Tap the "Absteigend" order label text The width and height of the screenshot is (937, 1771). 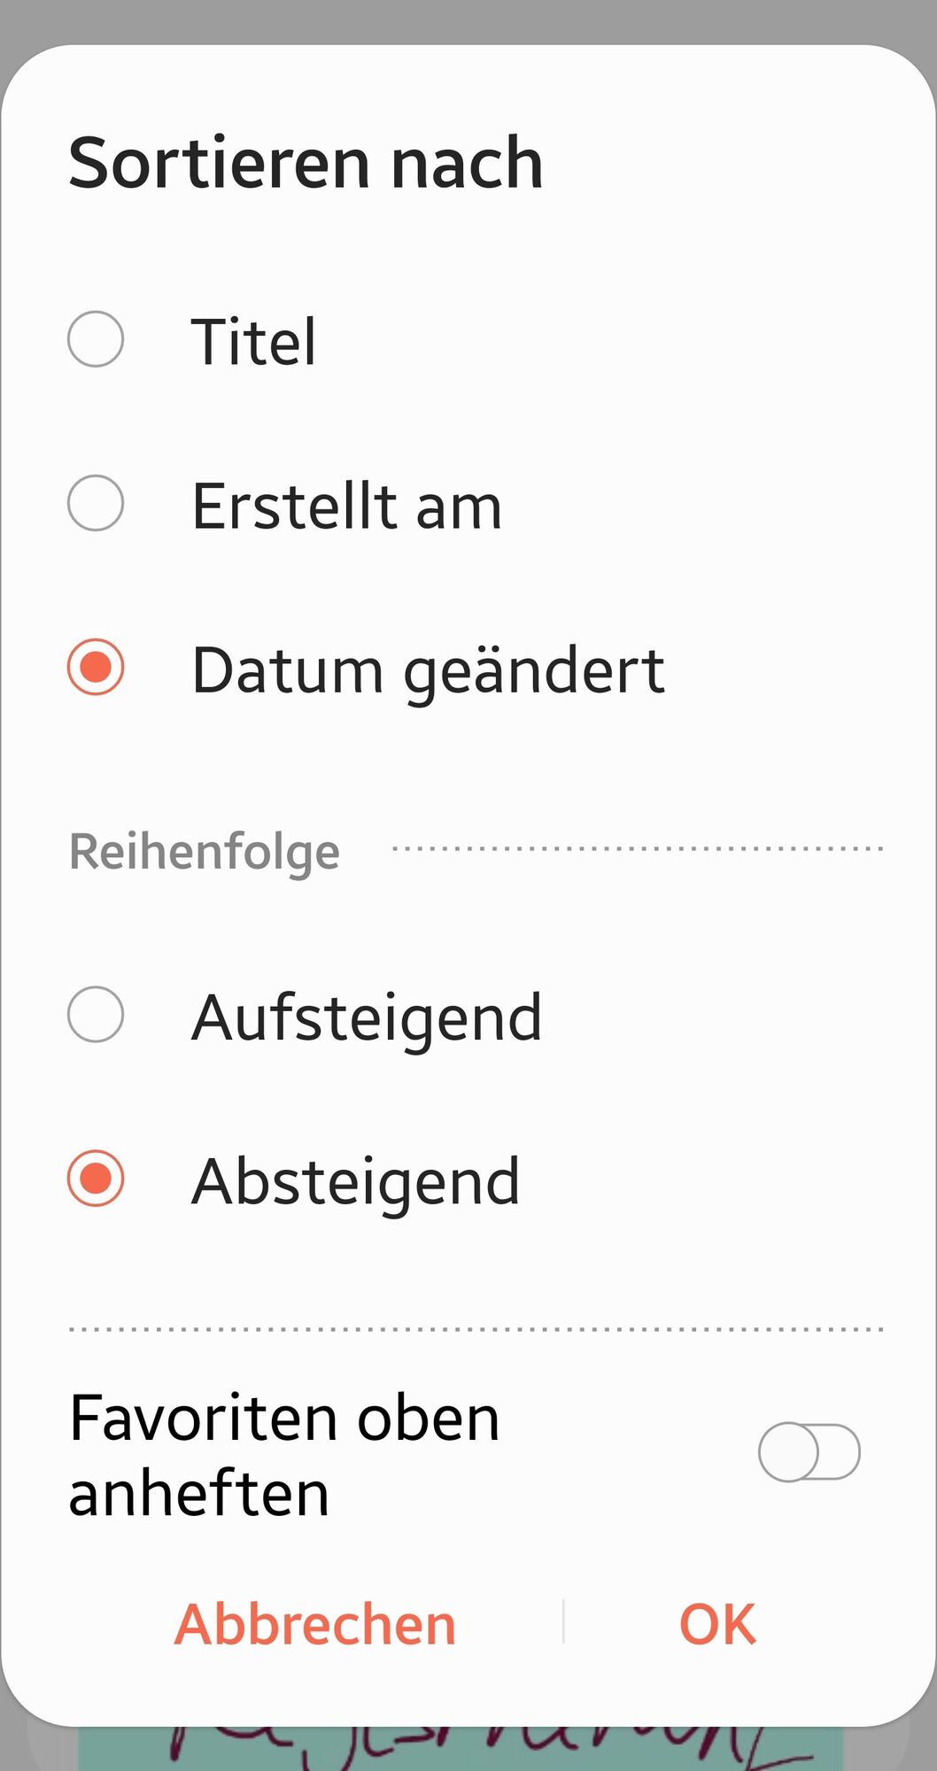coord(355,1184)
